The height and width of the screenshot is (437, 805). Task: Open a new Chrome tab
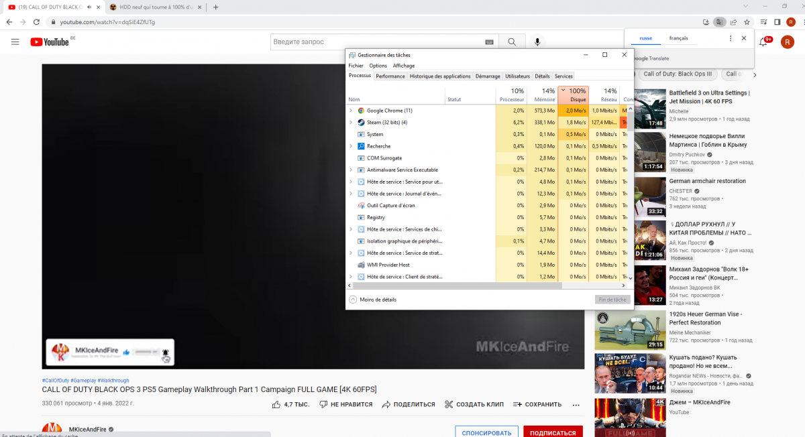(215, 7)
